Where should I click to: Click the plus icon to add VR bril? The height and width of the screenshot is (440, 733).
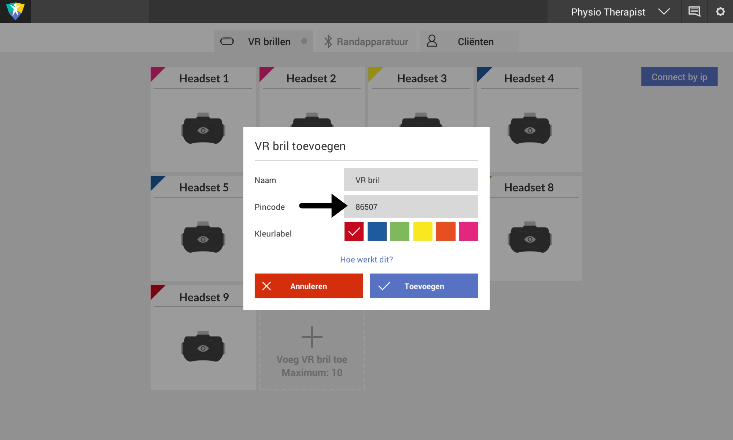(312, 337)
